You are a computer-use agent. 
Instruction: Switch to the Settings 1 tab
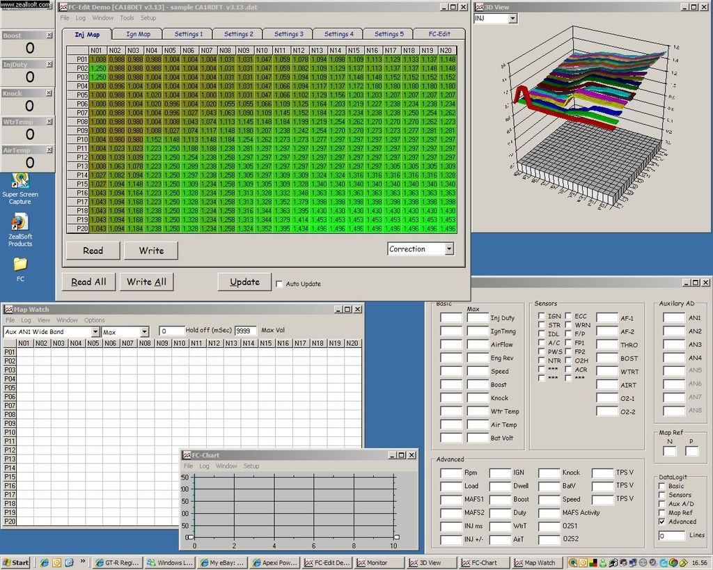click(x=188, y=34)
